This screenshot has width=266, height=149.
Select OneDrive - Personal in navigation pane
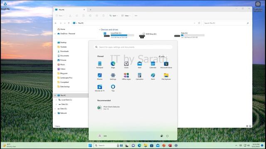coord(66,34)
